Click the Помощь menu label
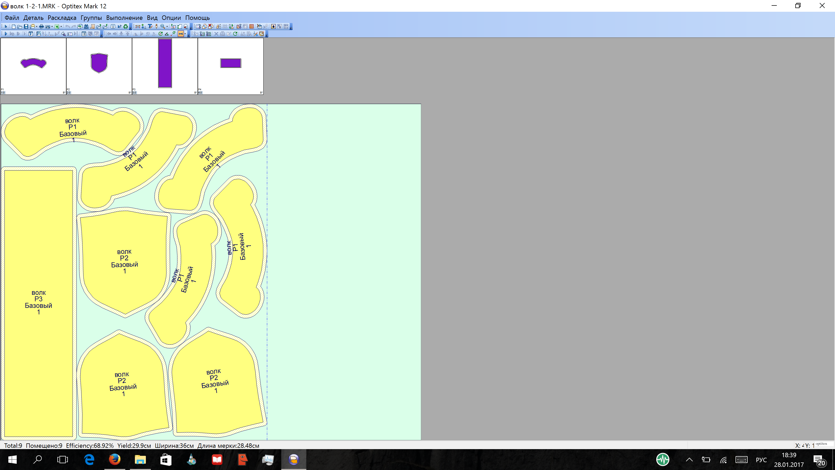Image resolution: width=835 pixels, height=470 pixels. [x=197, y=18]
